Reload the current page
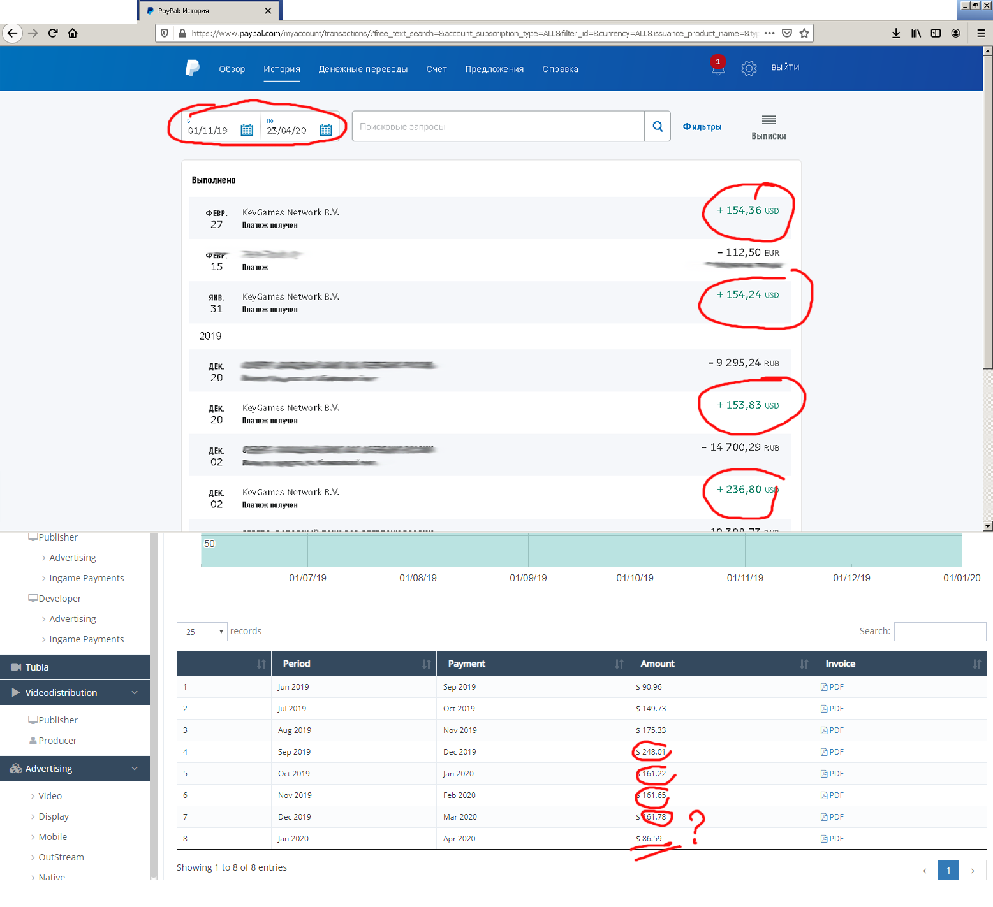The image size is (993, 907). coord(53,33)
